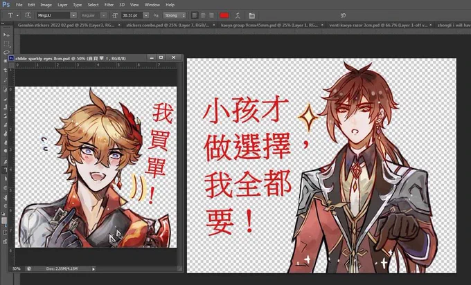Expand the Doc size status bar arrow
Viewport: 471px width, 285px height.
[94, 269]
